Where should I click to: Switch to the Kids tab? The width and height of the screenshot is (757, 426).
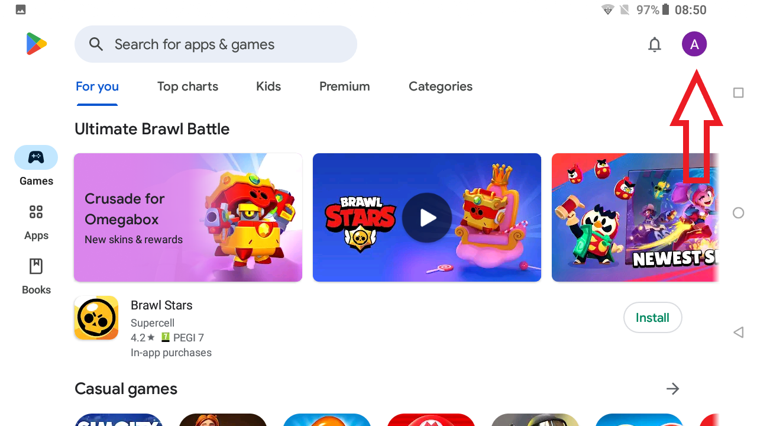[268, 86]
